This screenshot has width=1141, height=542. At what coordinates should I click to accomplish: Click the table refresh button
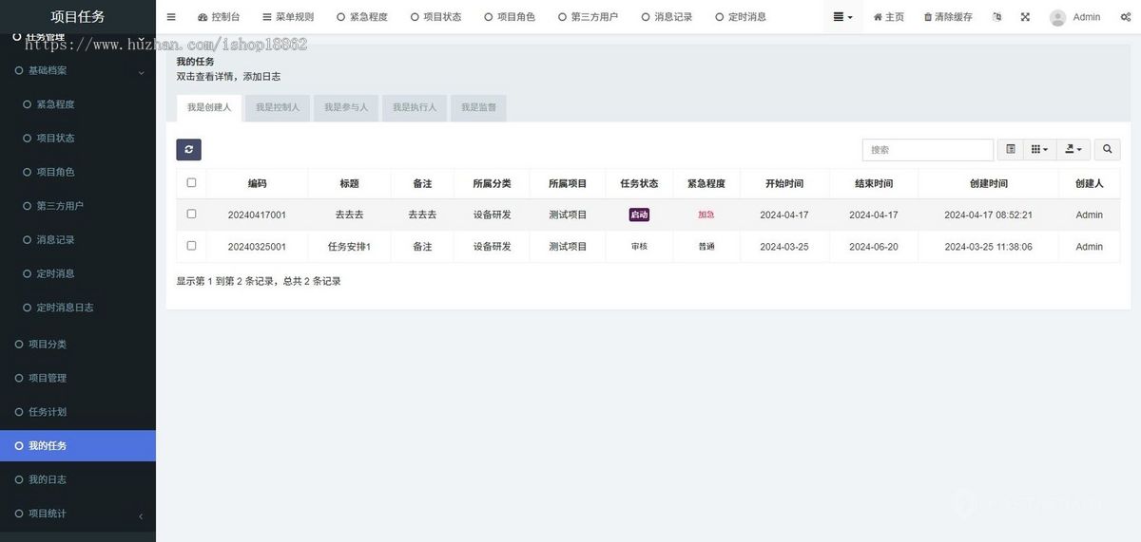(x=188, y=149)
